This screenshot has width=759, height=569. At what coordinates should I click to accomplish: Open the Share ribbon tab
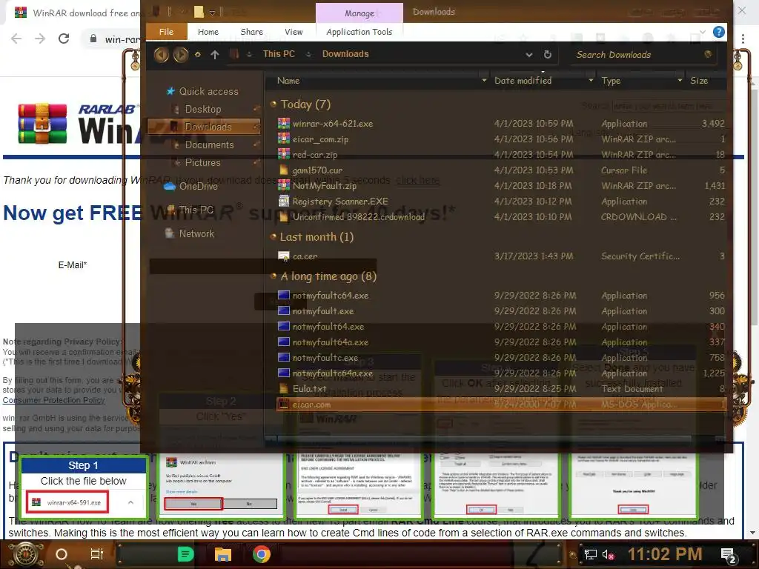252,31
